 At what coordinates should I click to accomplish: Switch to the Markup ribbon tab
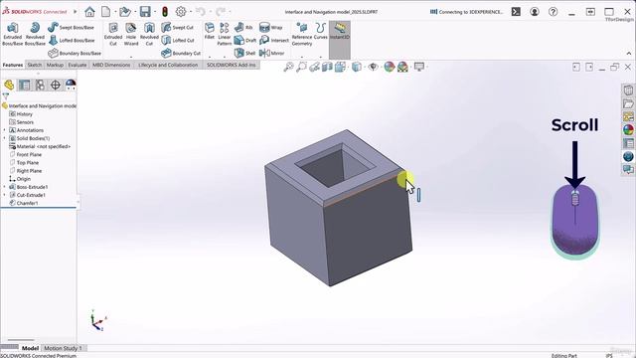coord(55,65)
